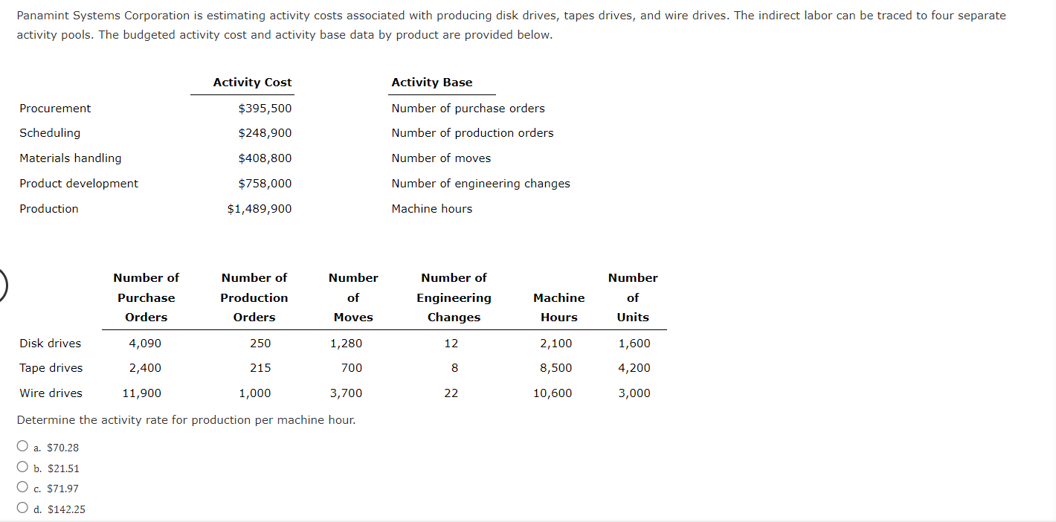Click the Procurement row label
The height and width of the screenshot is (522, 1056).
[55, 108]
